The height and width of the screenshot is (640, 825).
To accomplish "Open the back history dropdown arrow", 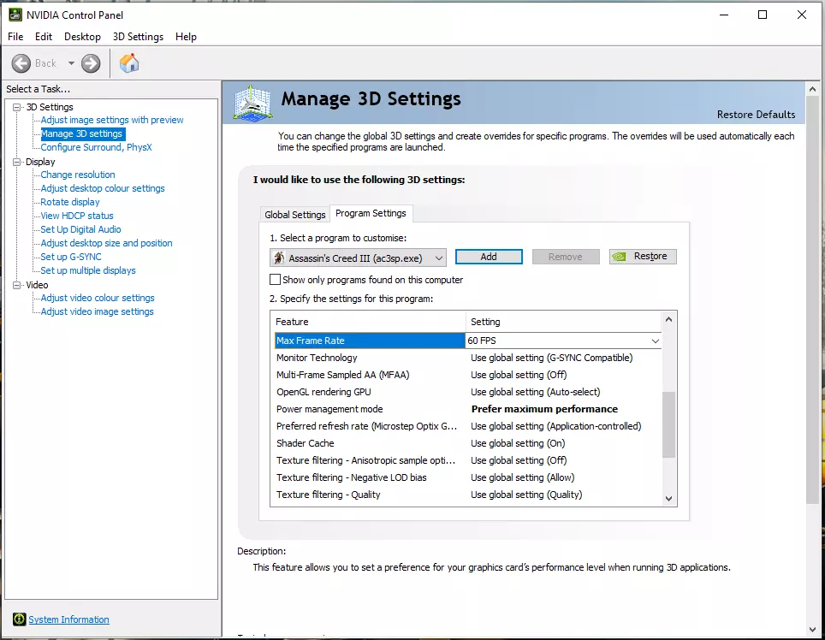I will tap(71, 63).
